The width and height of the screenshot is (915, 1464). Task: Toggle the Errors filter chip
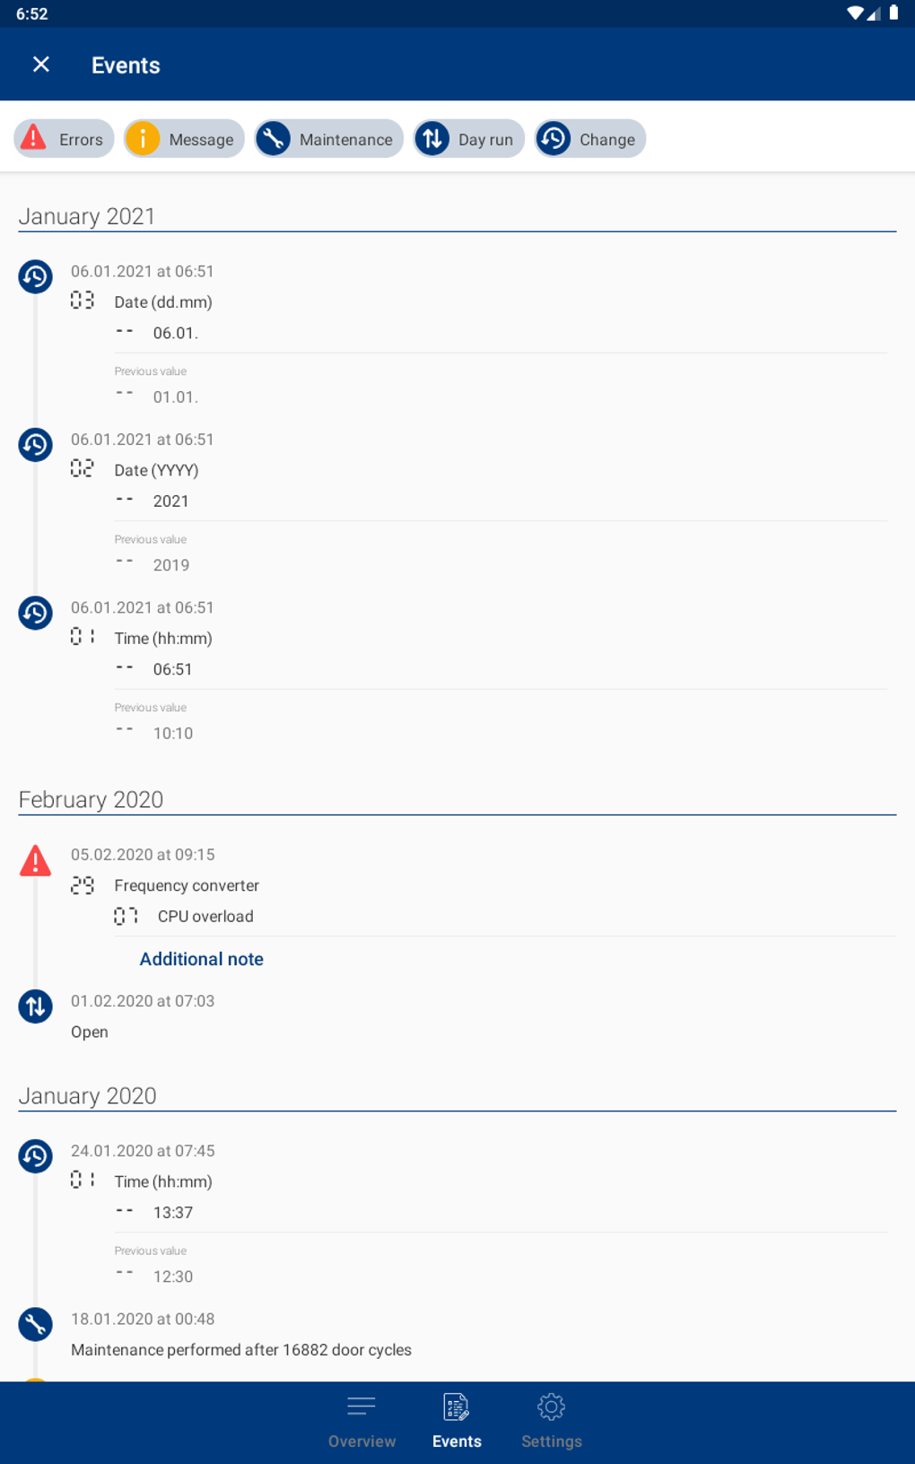tap(65, 139)
